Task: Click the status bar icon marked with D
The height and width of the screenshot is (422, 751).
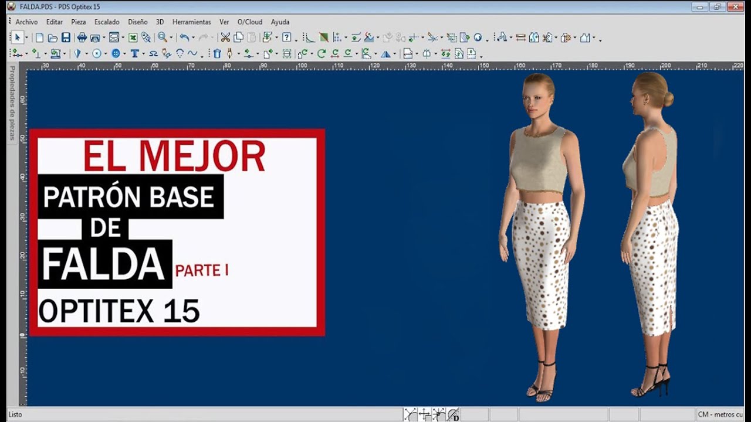Action: 454,415
